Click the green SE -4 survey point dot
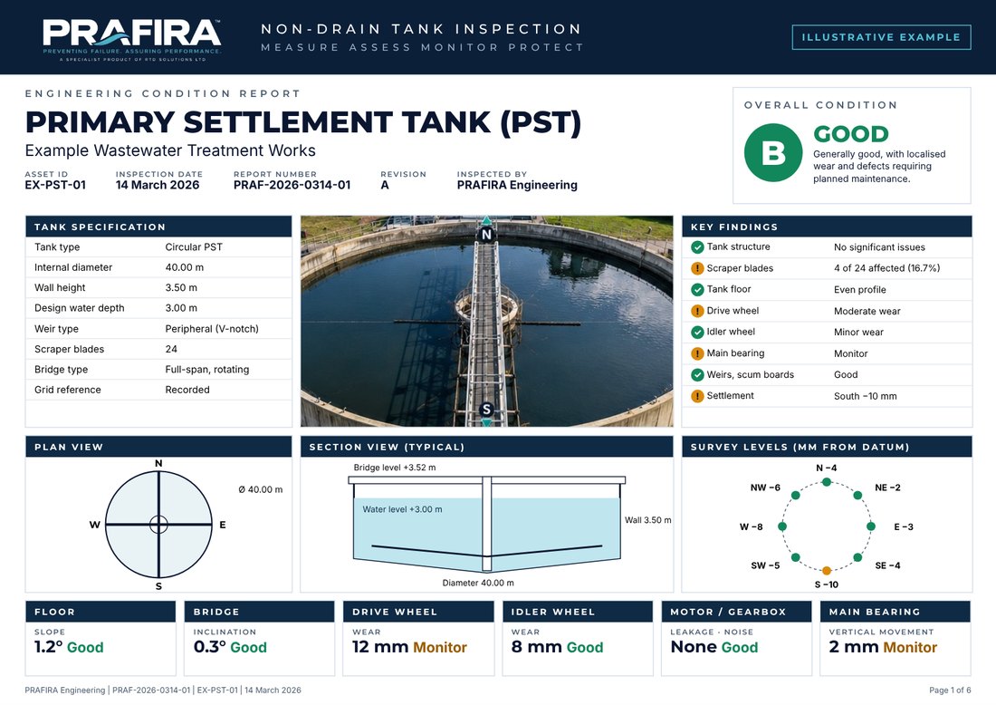996x705 pixels. (857, 557)
